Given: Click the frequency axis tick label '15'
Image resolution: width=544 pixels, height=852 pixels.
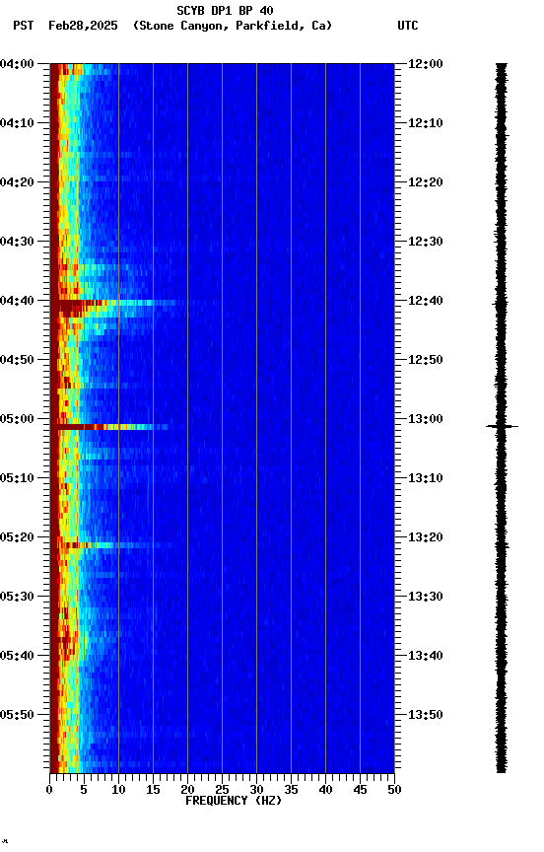Looking at the screenshot, I should [153, 790].
